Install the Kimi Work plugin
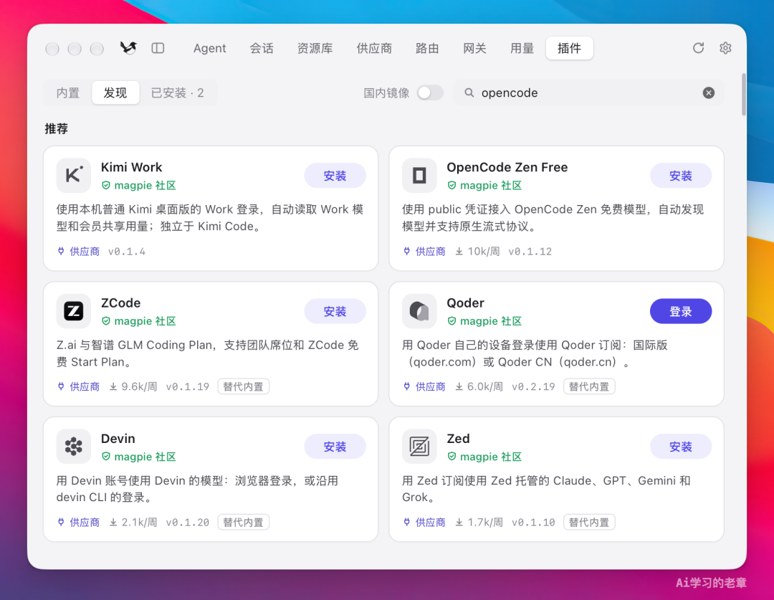This screenshot has height=600, width=774. pyautogui.click(x=335, y=176)
